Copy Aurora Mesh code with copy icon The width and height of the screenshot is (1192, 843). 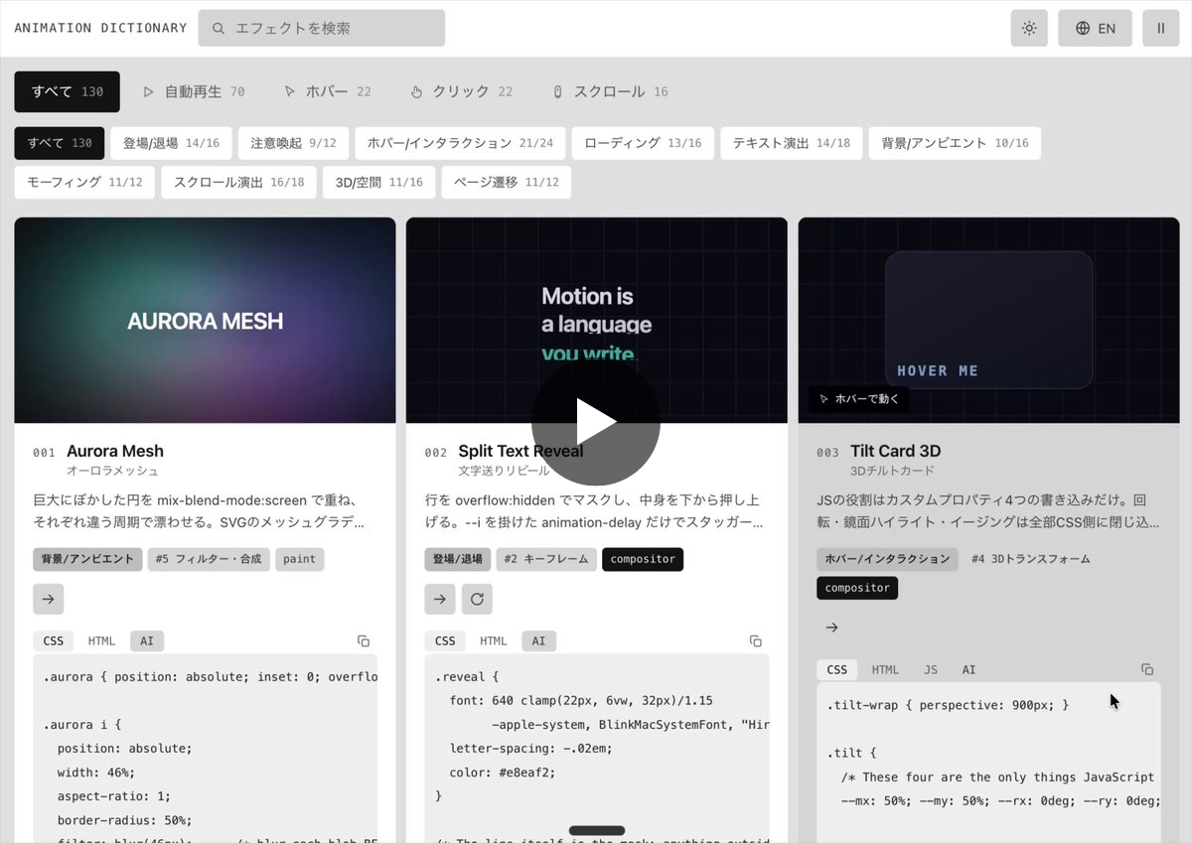364,641
